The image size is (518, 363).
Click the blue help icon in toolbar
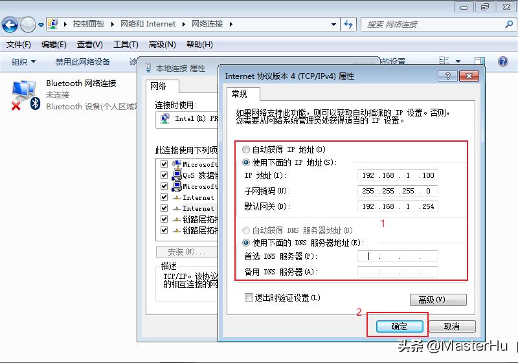coord(503,61)
